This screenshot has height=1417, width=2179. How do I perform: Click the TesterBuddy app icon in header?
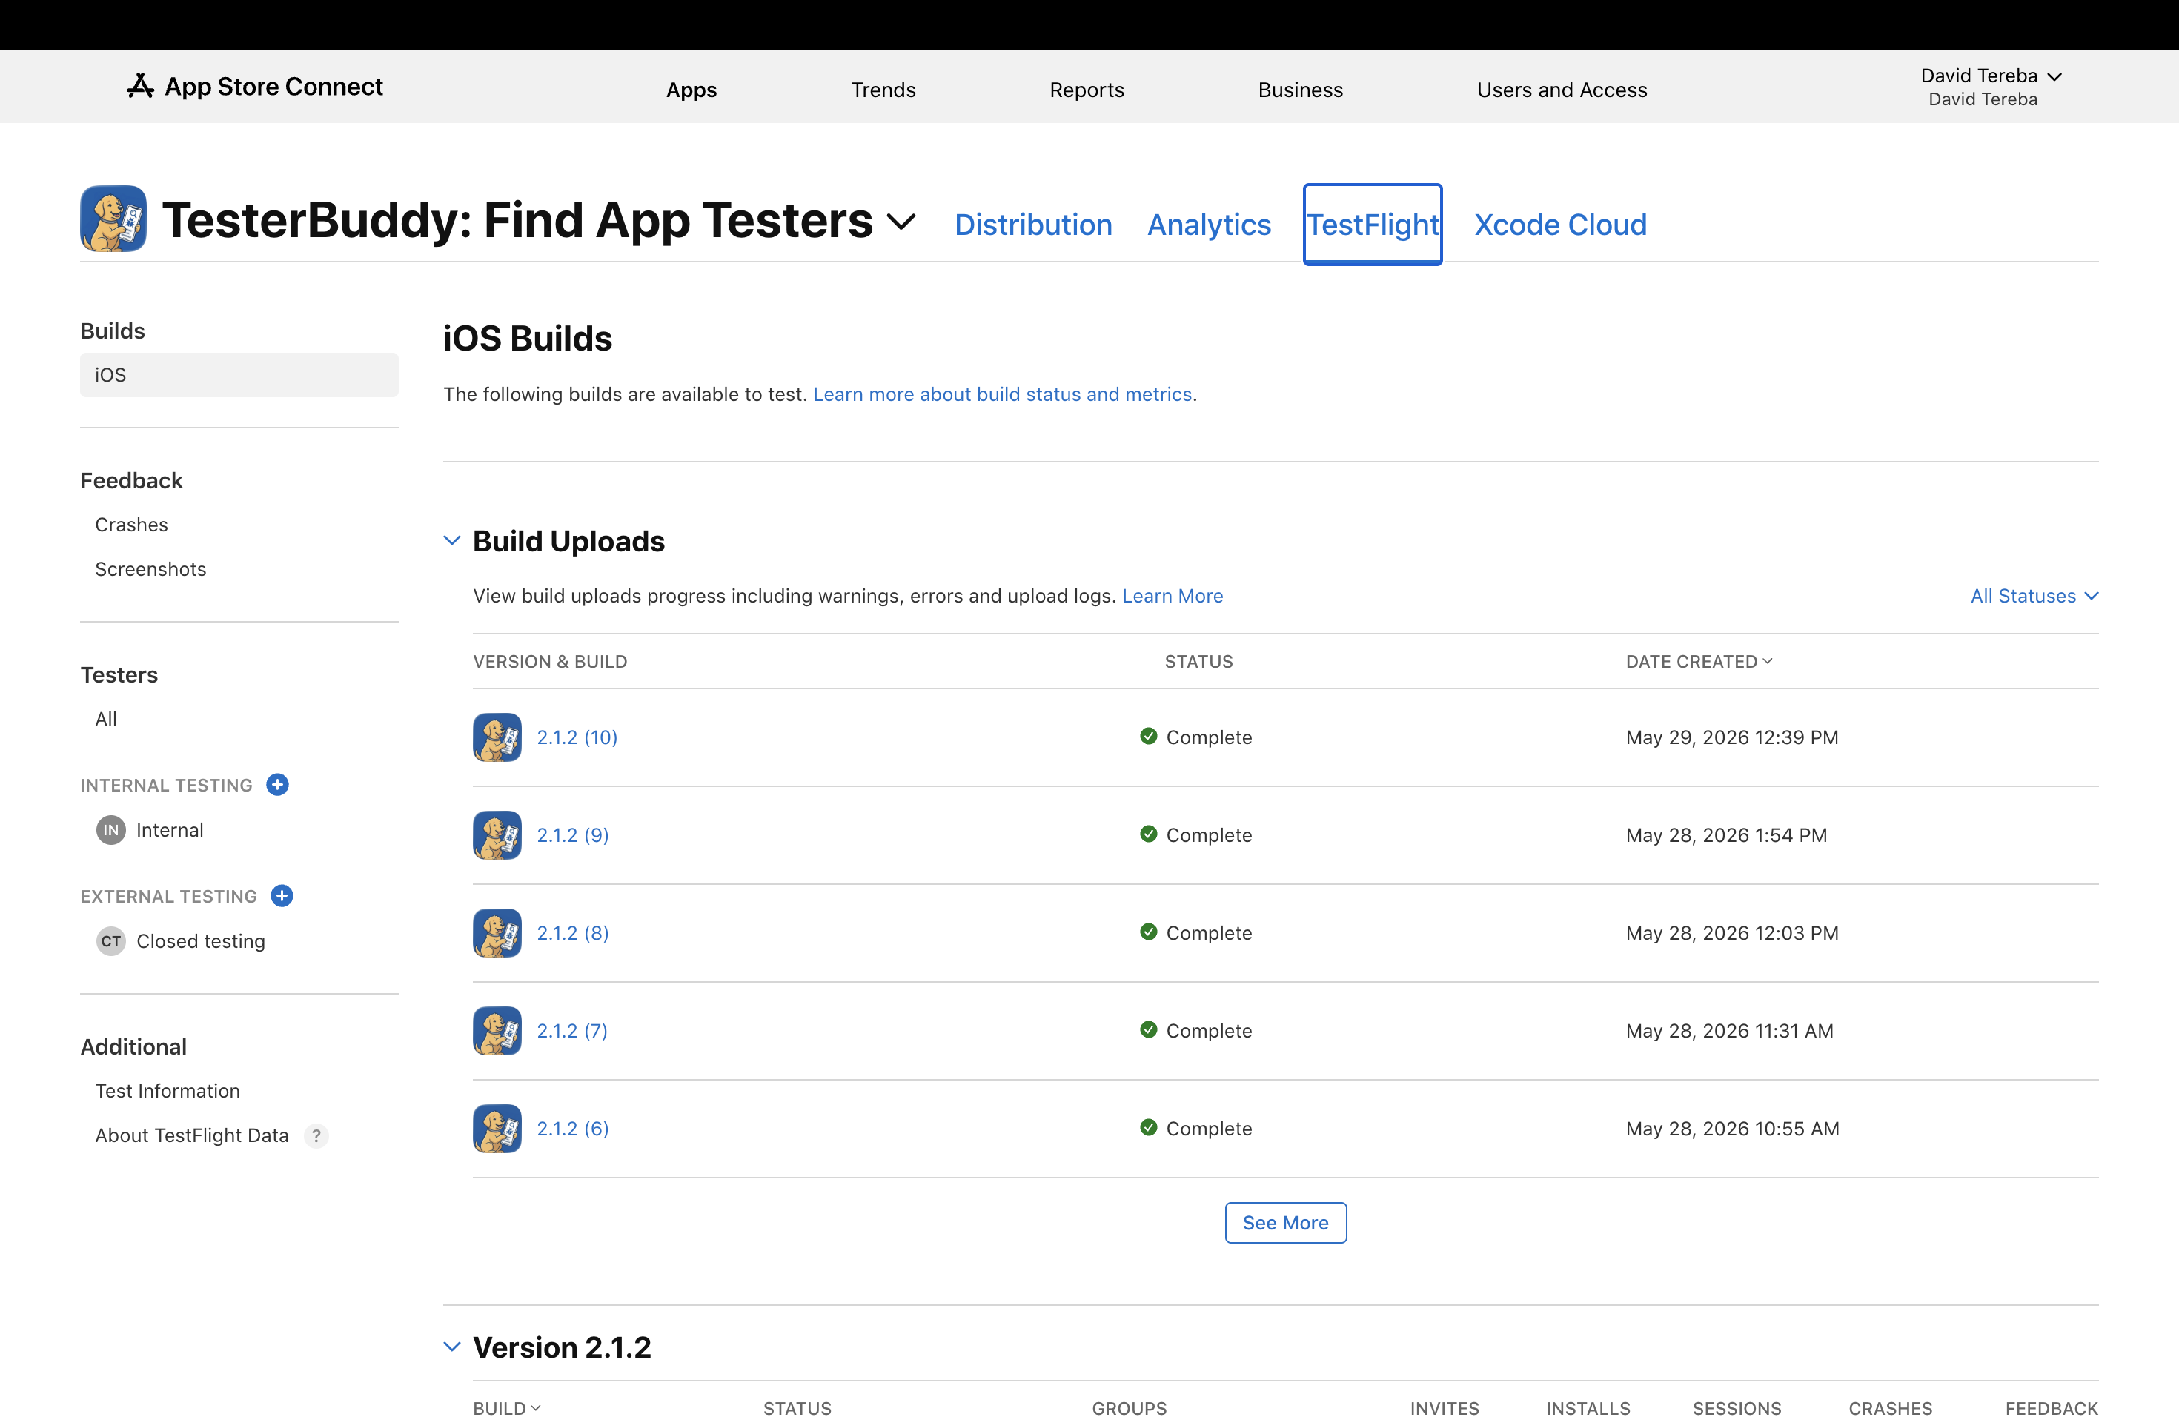pyautogui.click(x=113, y=219)
